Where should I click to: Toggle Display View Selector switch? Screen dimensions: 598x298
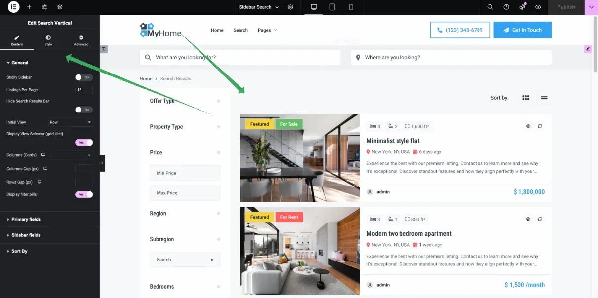pyautogui.click(x=84, y=142)
